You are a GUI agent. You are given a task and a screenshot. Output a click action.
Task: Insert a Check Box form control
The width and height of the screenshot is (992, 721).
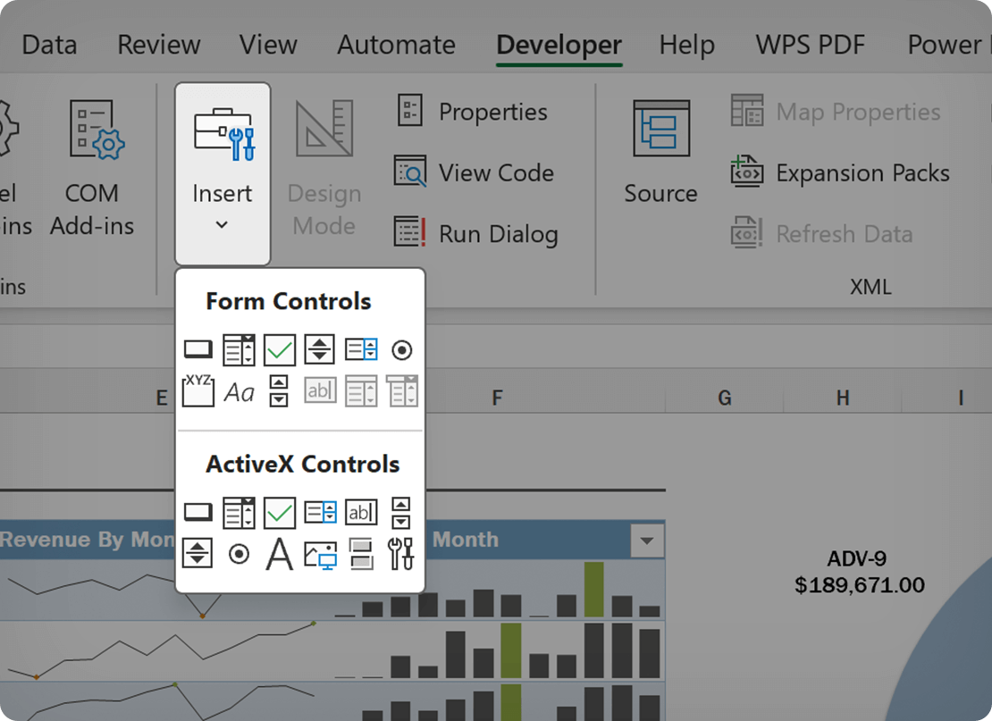pyautogui.click(x=280, y=349)
